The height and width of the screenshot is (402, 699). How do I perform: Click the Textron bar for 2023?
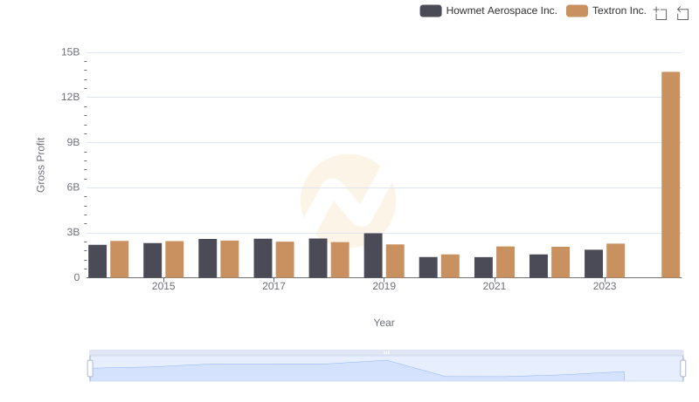pos(616,261)
